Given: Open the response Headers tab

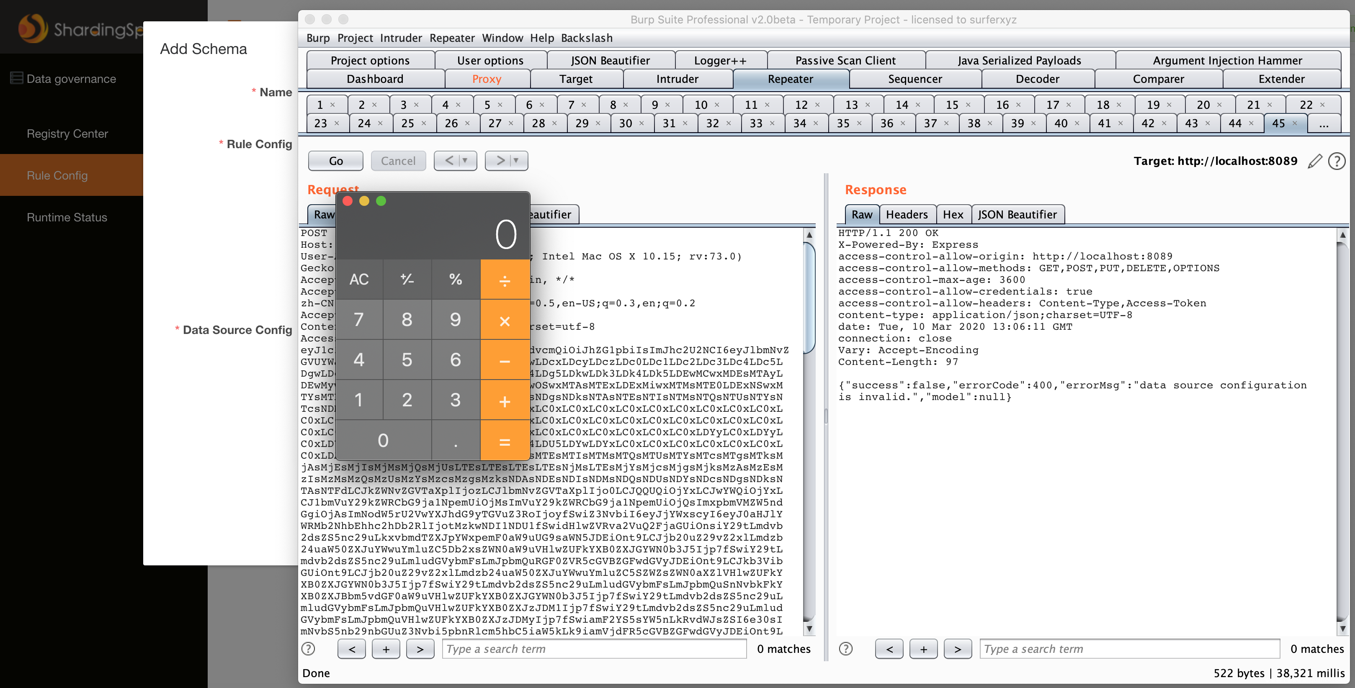Looking at the screenshot, I should [x=906, y=214].
